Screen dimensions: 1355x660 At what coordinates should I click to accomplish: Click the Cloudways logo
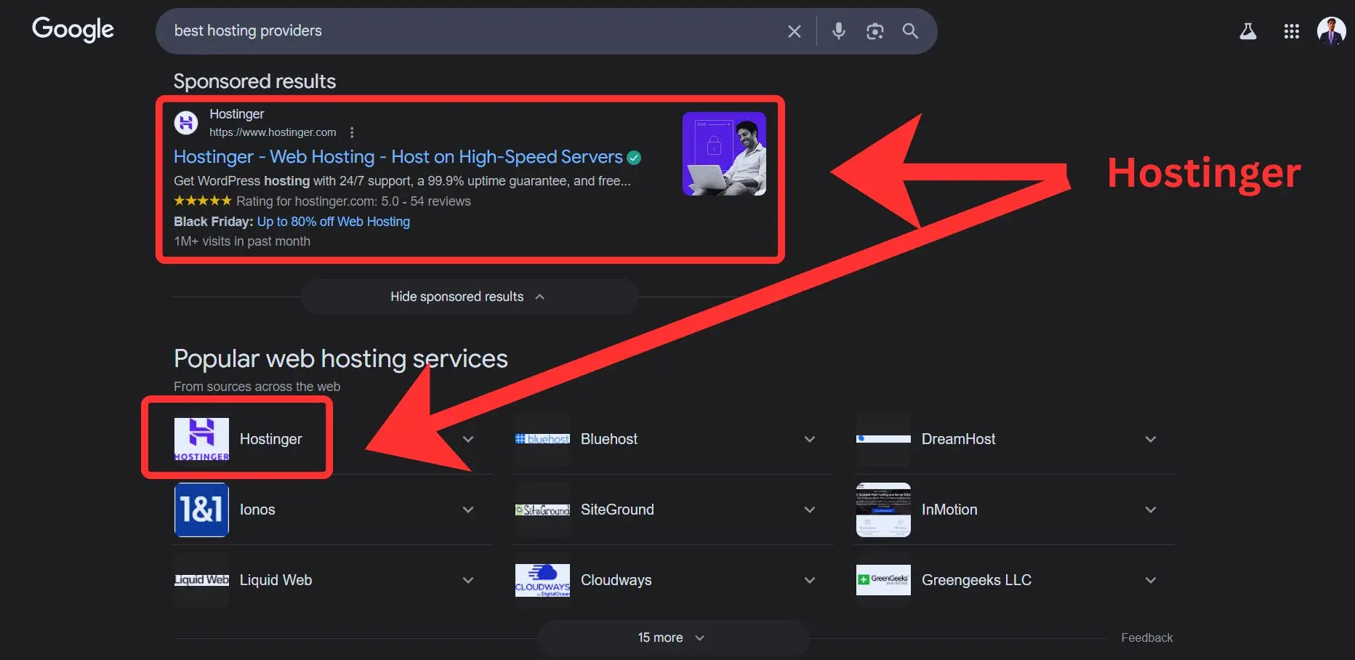542,580
